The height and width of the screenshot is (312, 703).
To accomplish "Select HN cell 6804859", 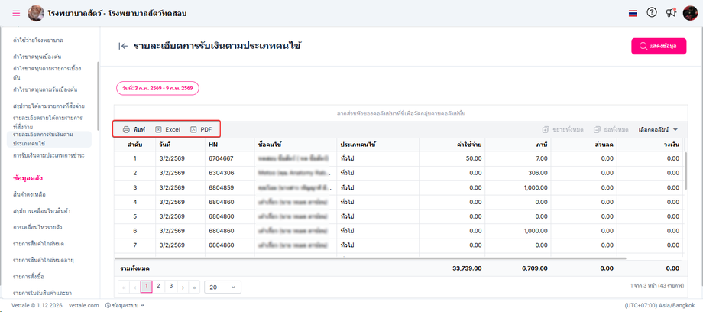I will (x=229, y=187).
